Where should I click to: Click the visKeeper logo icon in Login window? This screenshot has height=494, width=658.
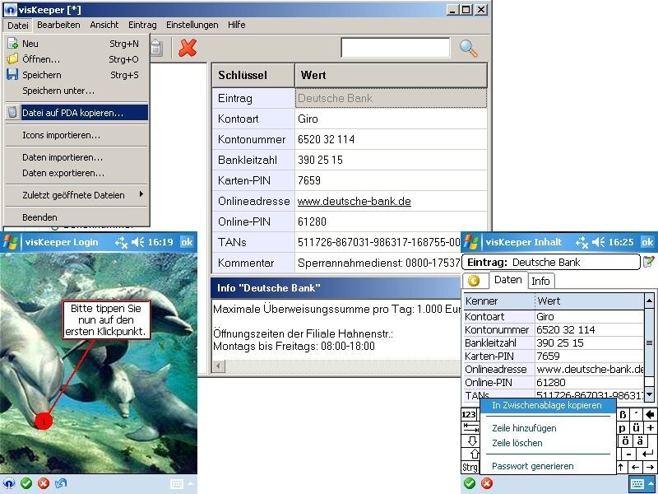pos(9,483)
